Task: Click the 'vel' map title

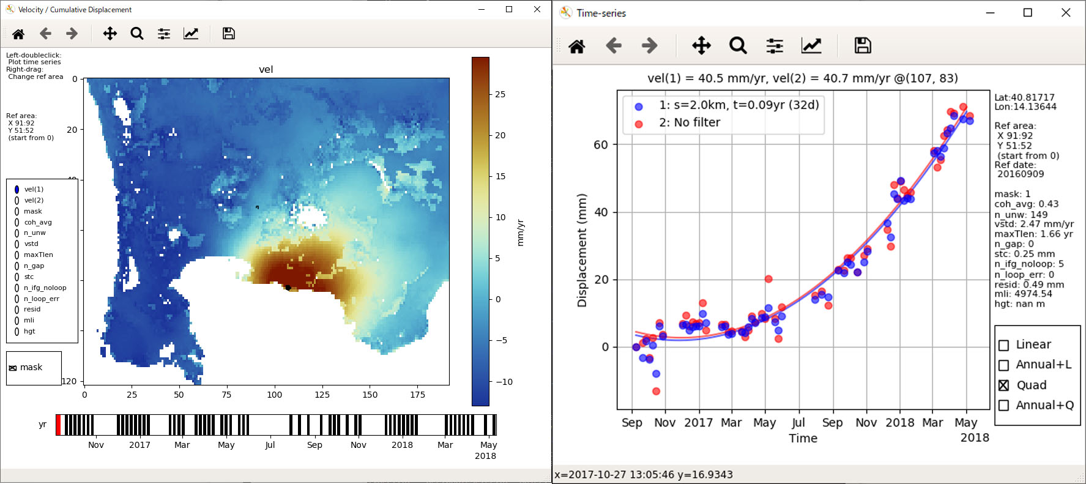Action: tap(266, 70)
